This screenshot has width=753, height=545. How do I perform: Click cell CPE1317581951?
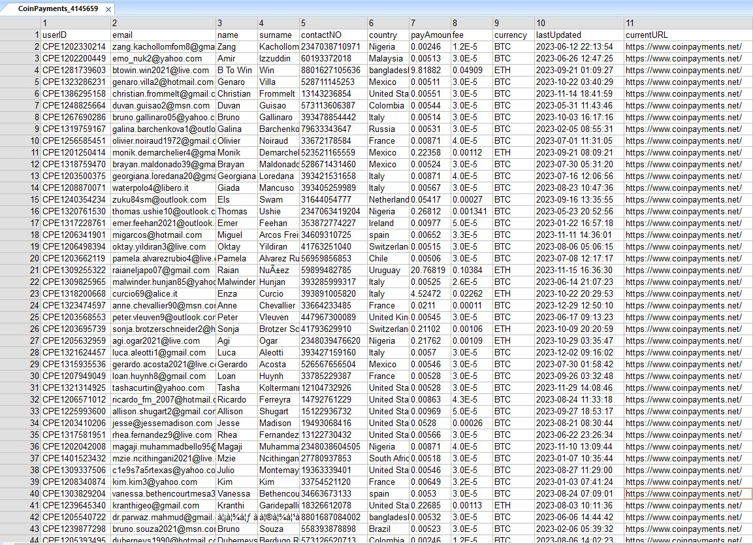tap(75, 435)
